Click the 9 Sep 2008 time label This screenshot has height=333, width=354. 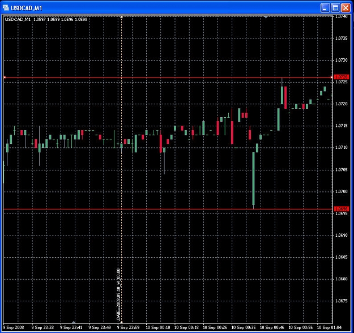[14, 327]
